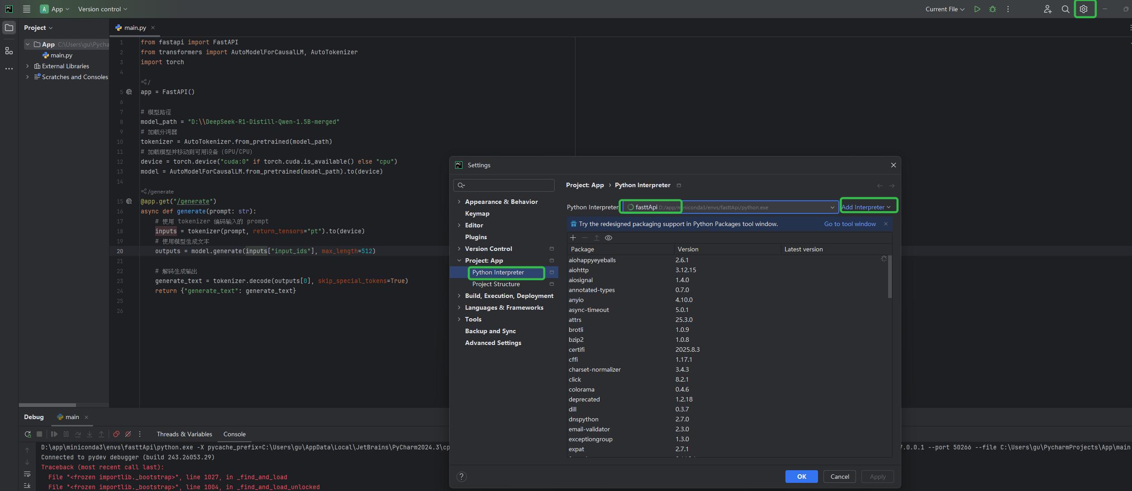Image resolution: width=1132 pixels, height=491 pixels.
Task: Open the Add Interpreter dropdown
Action: click(866, 207)
